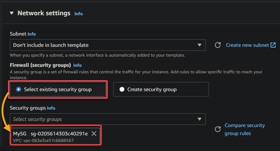The width and height of the screenshot is (280, 151).
Task: Click Create new subnet link
Action: (x=247, y=45)
